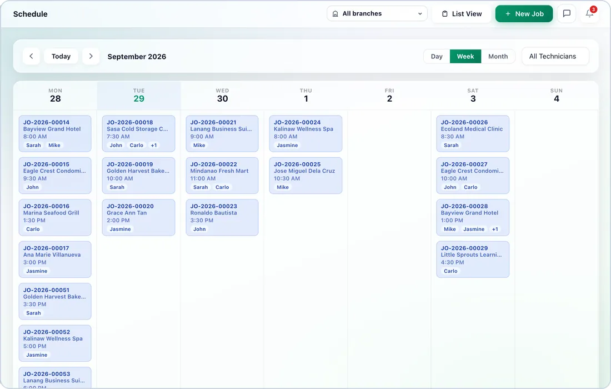The height and width of the screenshot is (389, 611).
Task: Open Ana Marie Villanueva job card
Action: pyautogui.click(x=55, y=259)
